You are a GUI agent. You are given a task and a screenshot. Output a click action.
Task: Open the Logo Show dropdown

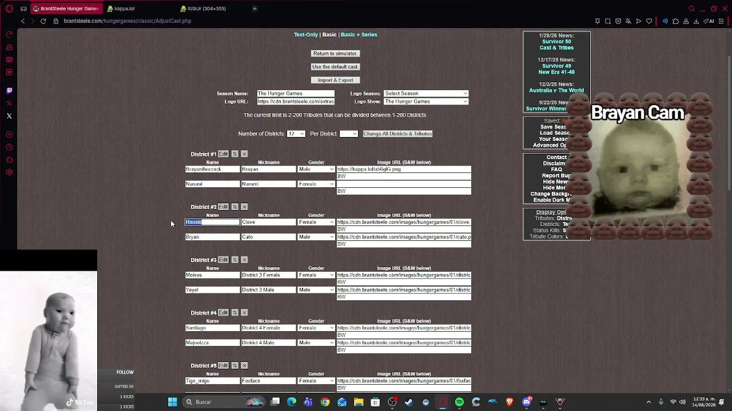click(426, 102)
